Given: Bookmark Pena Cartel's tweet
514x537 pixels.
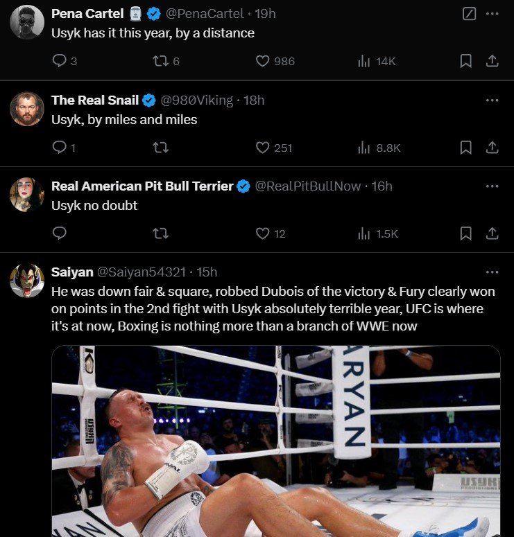Looking at the screenshot, I should [x=466, y=61].
